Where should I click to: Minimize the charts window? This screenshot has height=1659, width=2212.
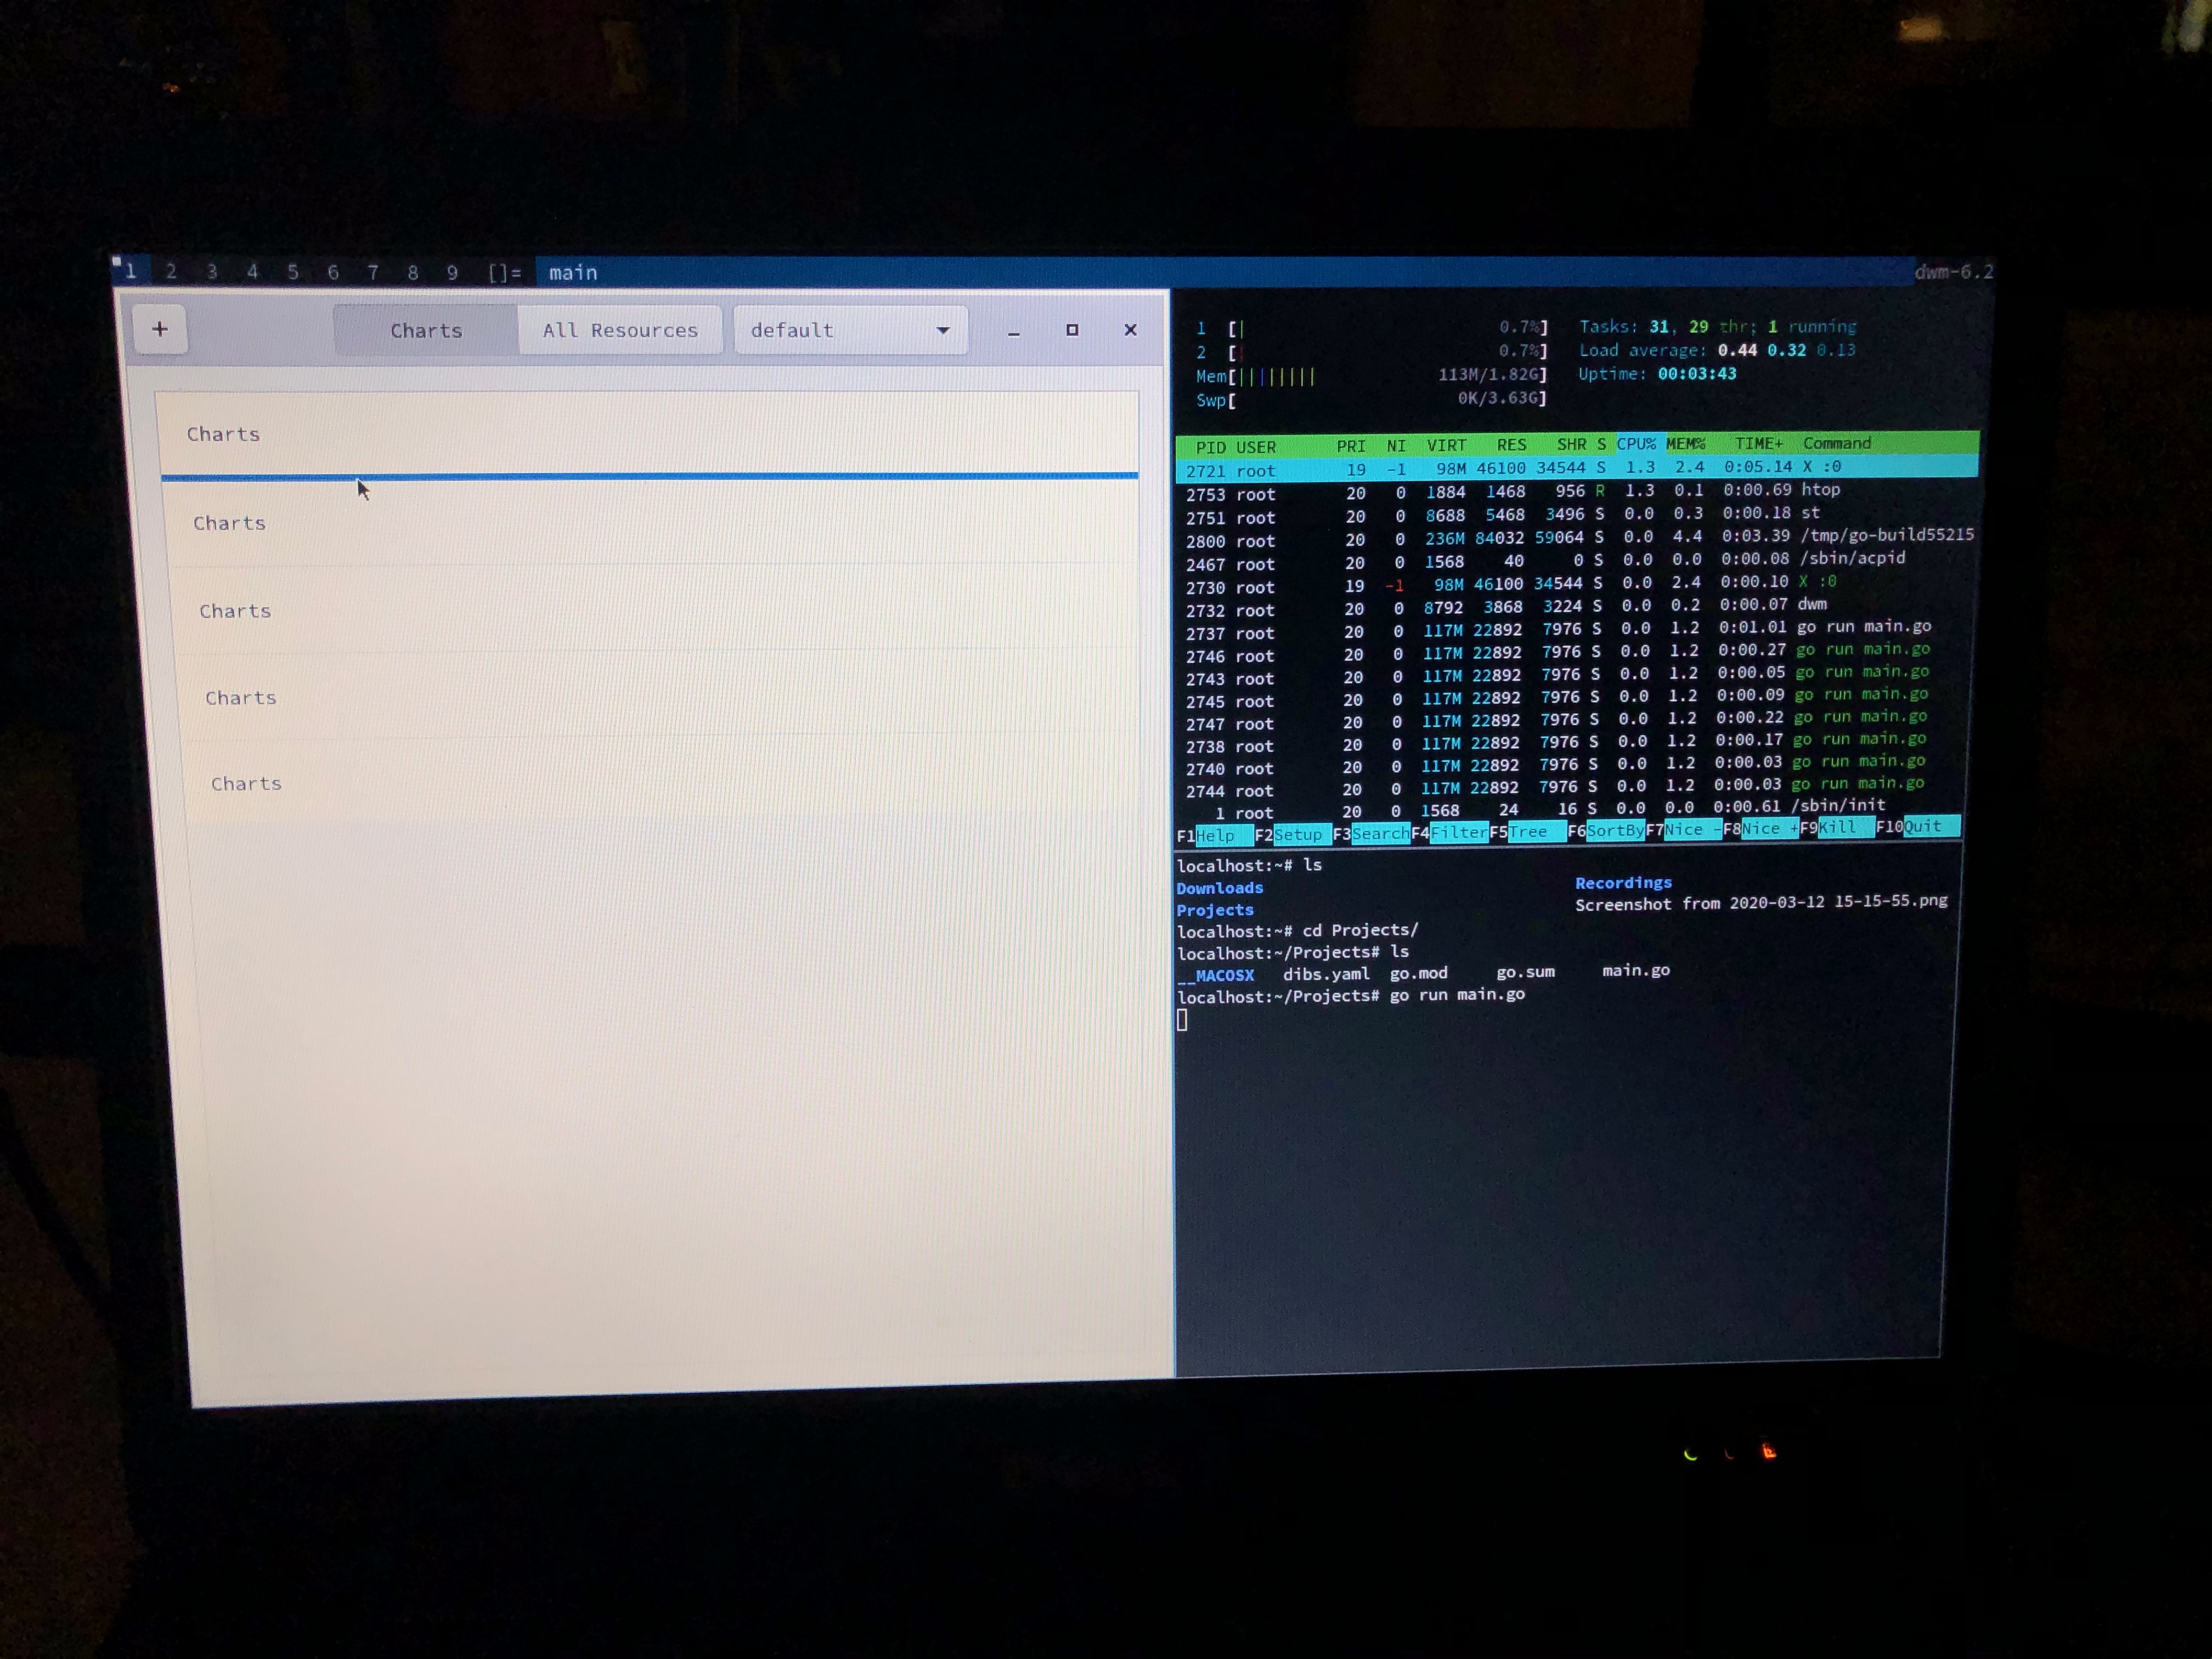pos(1014,332)
